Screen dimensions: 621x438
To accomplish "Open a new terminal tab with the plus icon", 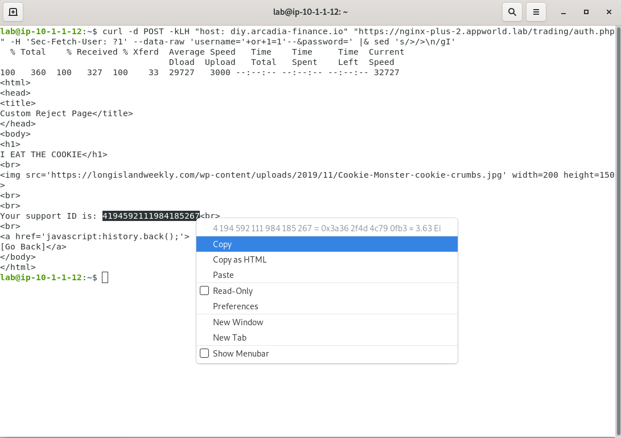I will point(13,12).
